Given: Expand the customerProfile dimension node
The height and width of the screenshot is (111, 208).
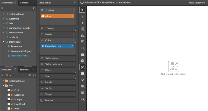Looking at the screenshot, I should click(x=3, y=14).
